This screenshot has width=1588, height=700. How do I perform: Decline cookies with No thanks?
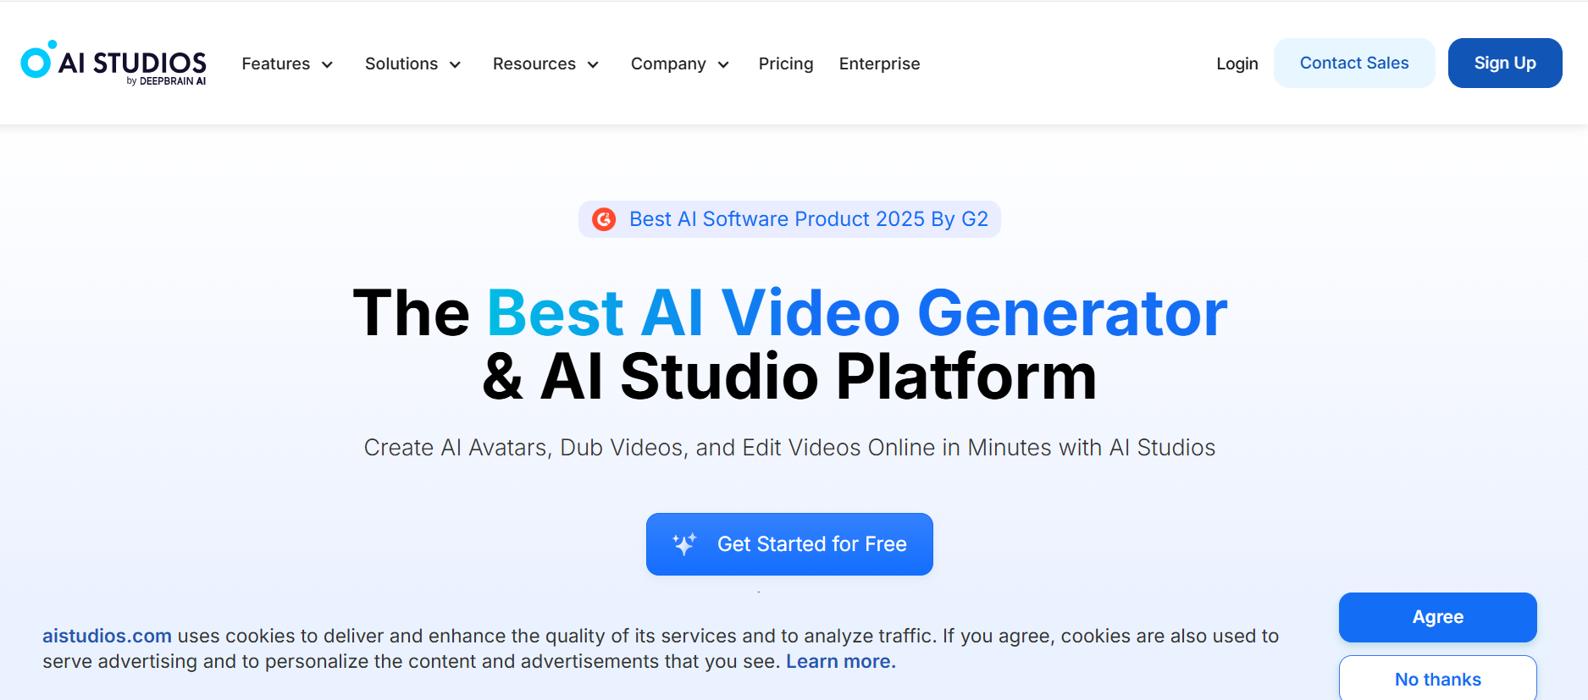(x=1437, y=679)
